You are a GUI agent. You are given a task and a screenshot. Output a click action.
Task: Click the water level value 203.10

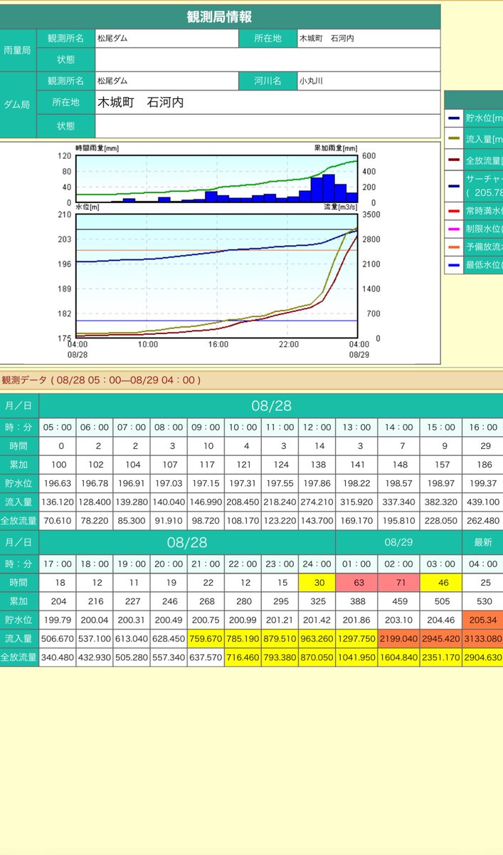coord(398,620)
